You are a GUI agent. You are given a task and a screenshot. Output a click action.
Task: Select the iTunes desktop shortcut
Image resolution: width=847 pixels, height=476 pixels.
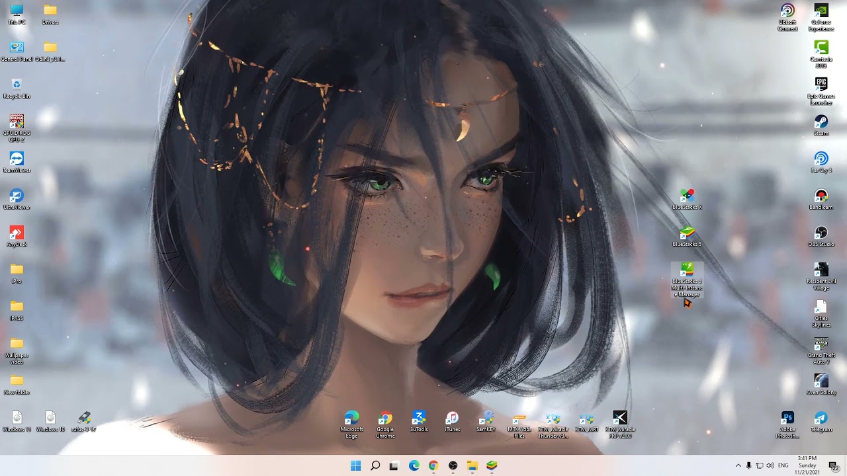point(452,422)
